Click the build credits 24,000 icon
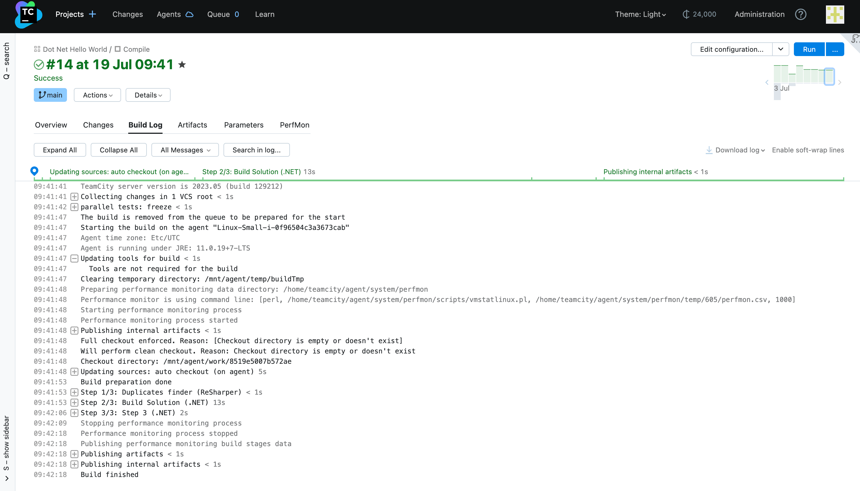The width and height of the screenshot is (860, 491). pyautogui.click(x=686, y=14)
